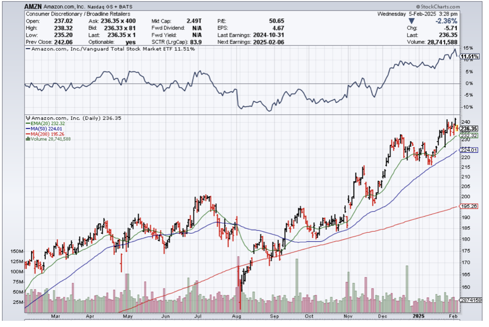Click the 0% relative strength axis label
The height and width of the screenshot is (327, 489).
470,83
